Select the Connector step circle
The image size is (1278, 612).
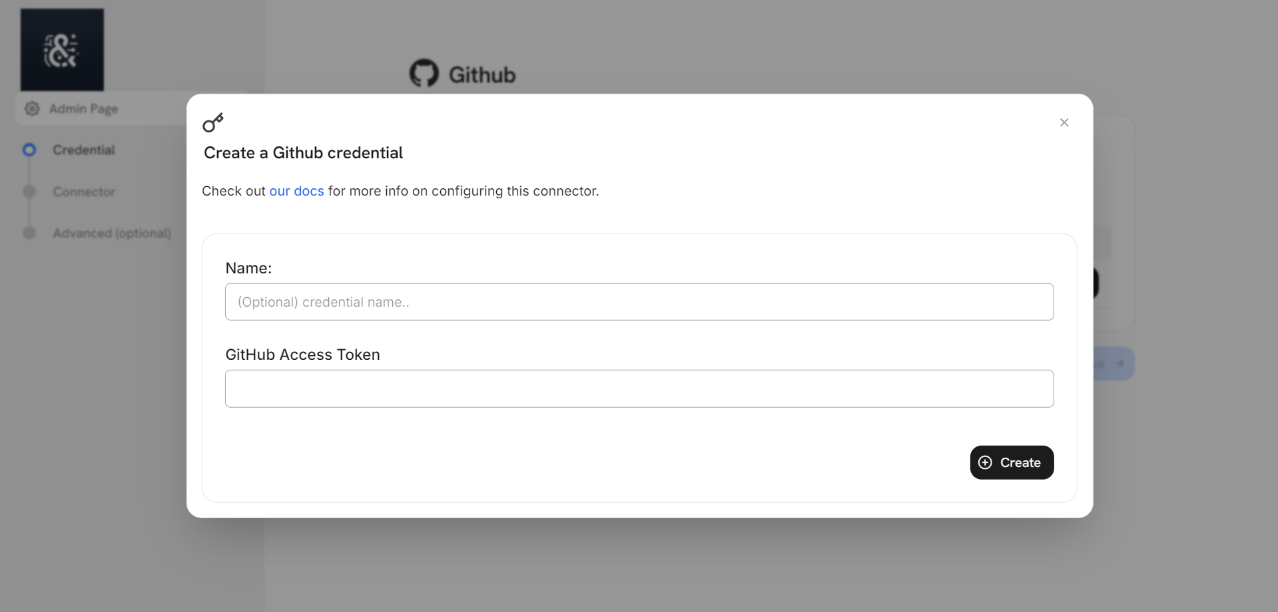point(29,192)
